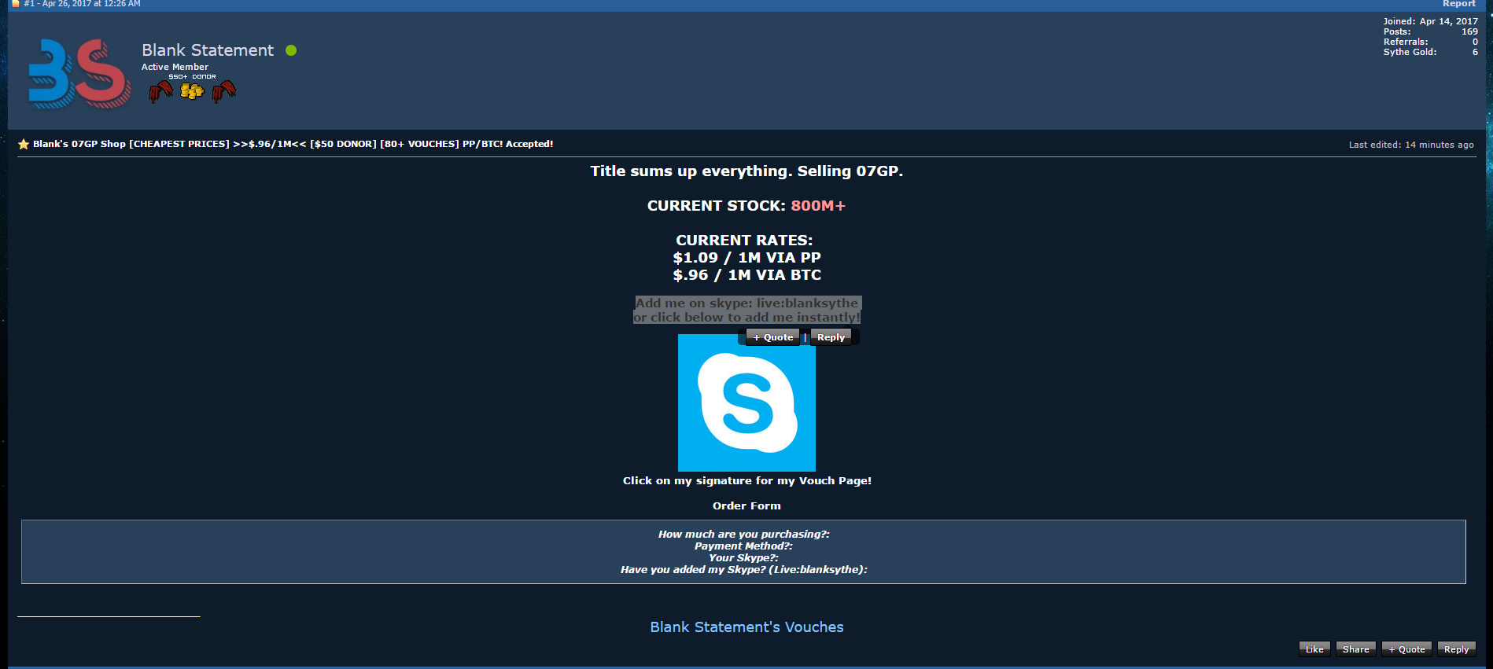
Task: Click the '800M+' stock value
Action: [818, 206]
